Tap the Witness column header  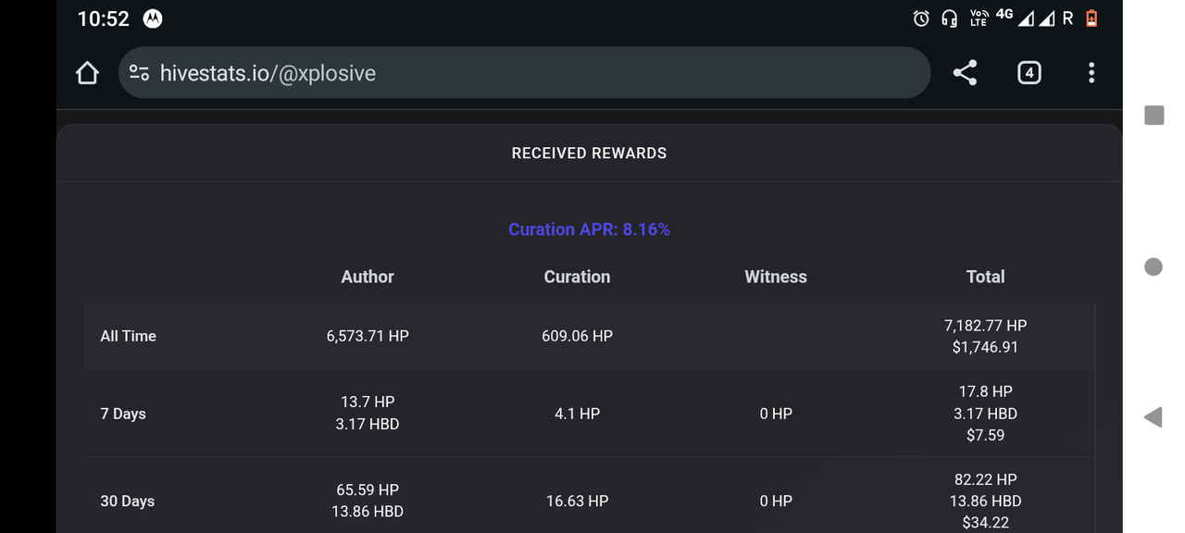pyautogui.click(x=776, y=277)
